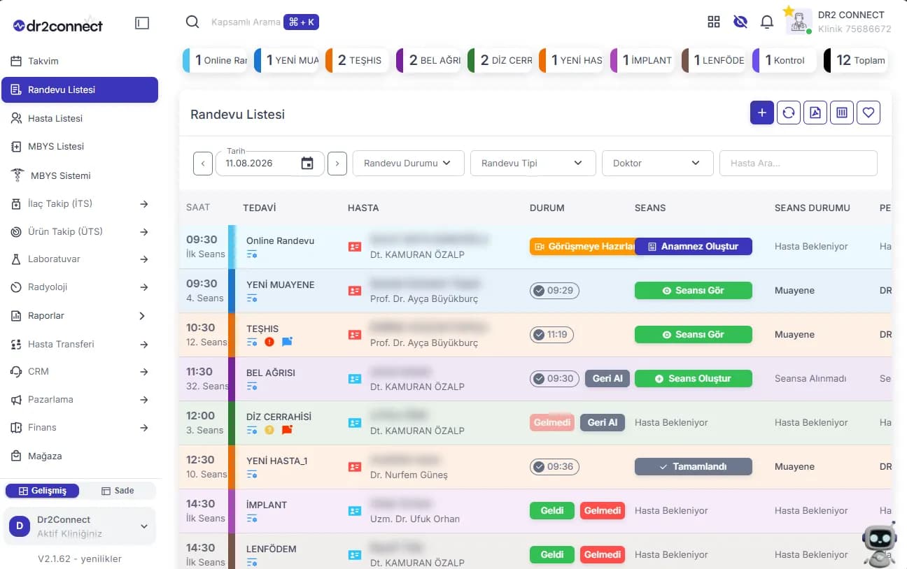Click Seans Oluştur for BEL AĞRISI row
This screenshot has height=569, width=907.
pos(694,378)
